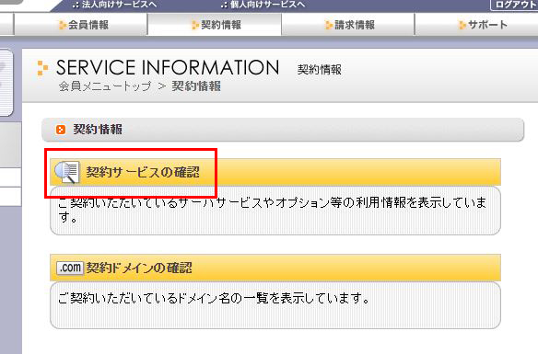538x354 pixels.
Task: Click the magnifier document icon
Action: pyautogui.click(x=67, y=172)
